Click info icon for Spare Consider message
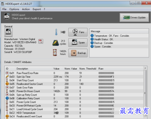 (x=92, y=46)
